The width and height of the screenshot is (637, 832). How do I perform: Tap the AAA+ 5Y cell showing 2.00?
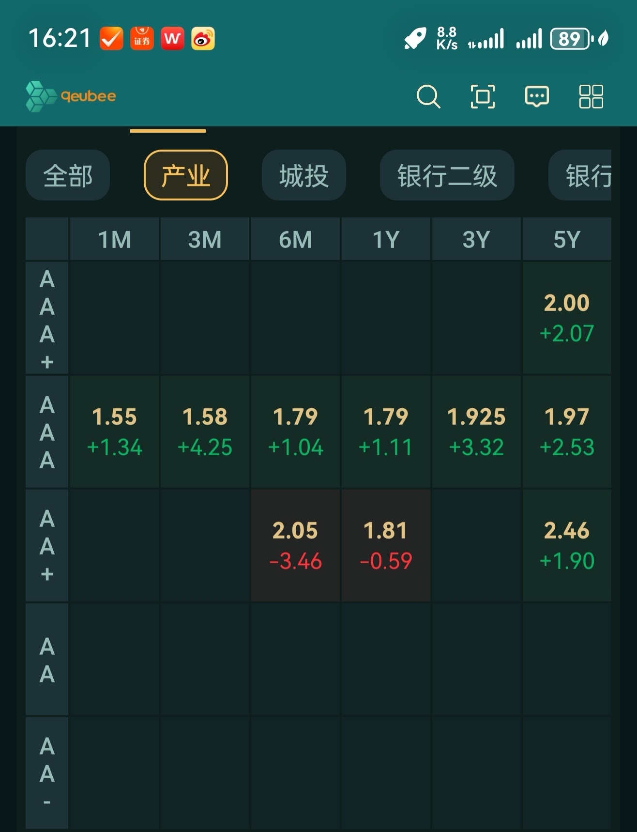566,318
